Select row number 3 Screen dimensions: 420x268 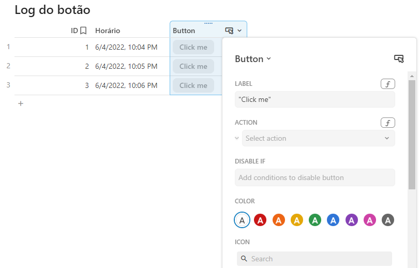click(8, 85)
